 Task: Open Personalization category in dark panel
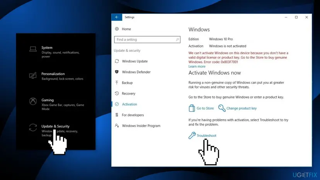(x=56, y=76)
